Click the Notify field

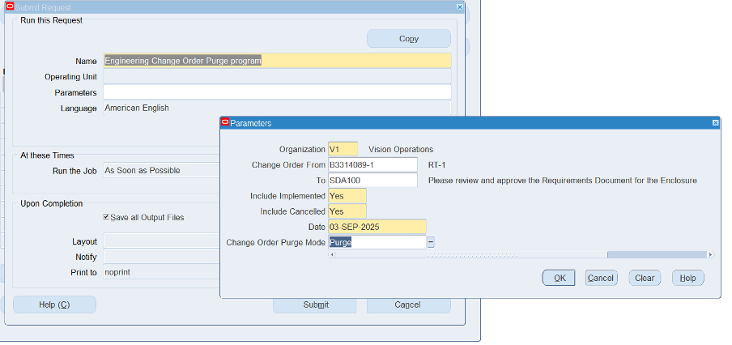(x=161, y=256)
